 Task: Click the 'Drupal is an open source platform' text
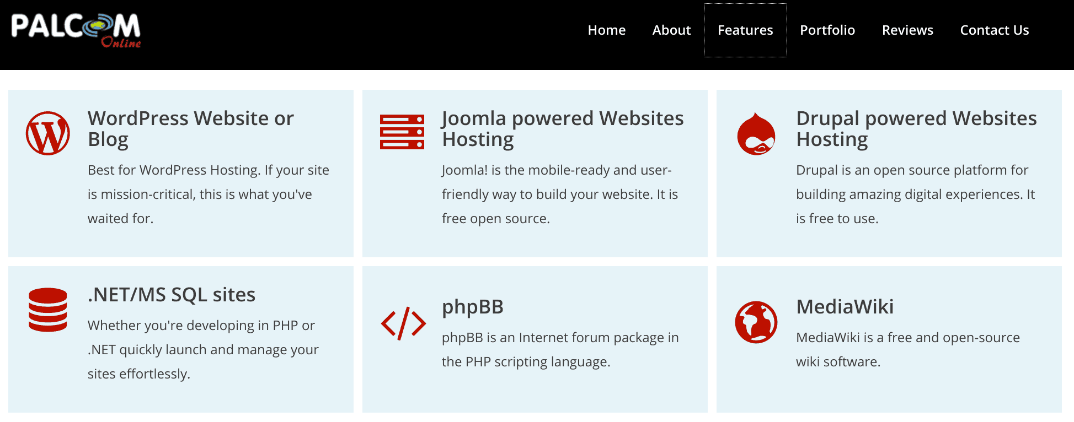point(916,194)
